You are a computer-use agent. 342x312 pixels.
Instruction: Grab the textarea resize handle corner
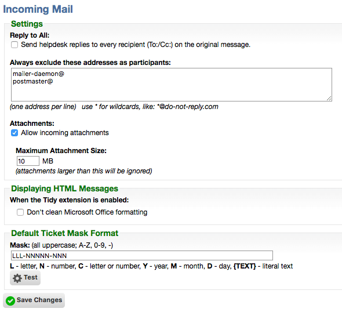click(329, 99)
